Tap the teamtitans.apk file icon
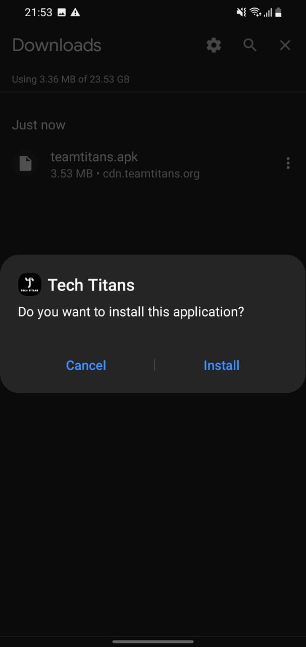The height and width of the screenshot is (647, 306). (x=25, y=164)
